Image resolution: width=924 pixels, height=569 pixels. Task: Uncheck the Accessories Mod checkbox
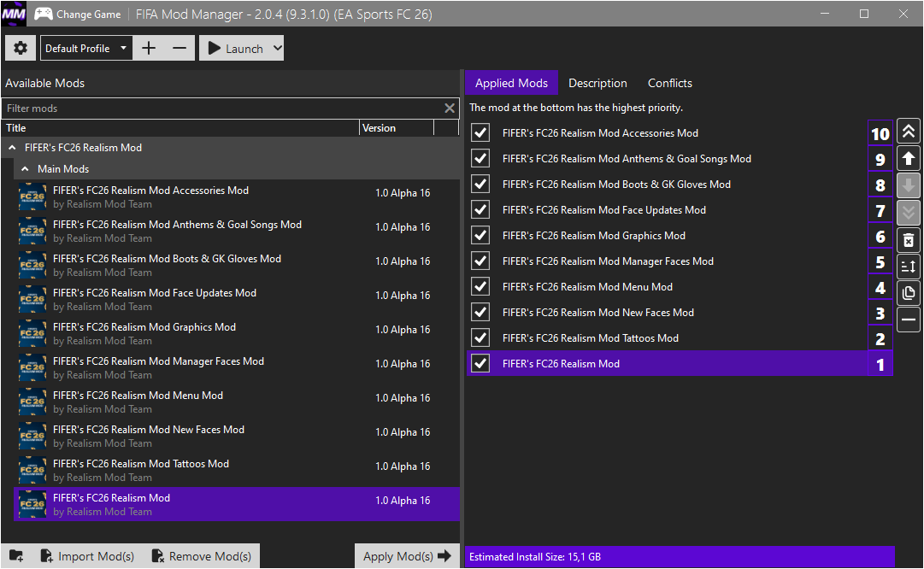point(480,133)
